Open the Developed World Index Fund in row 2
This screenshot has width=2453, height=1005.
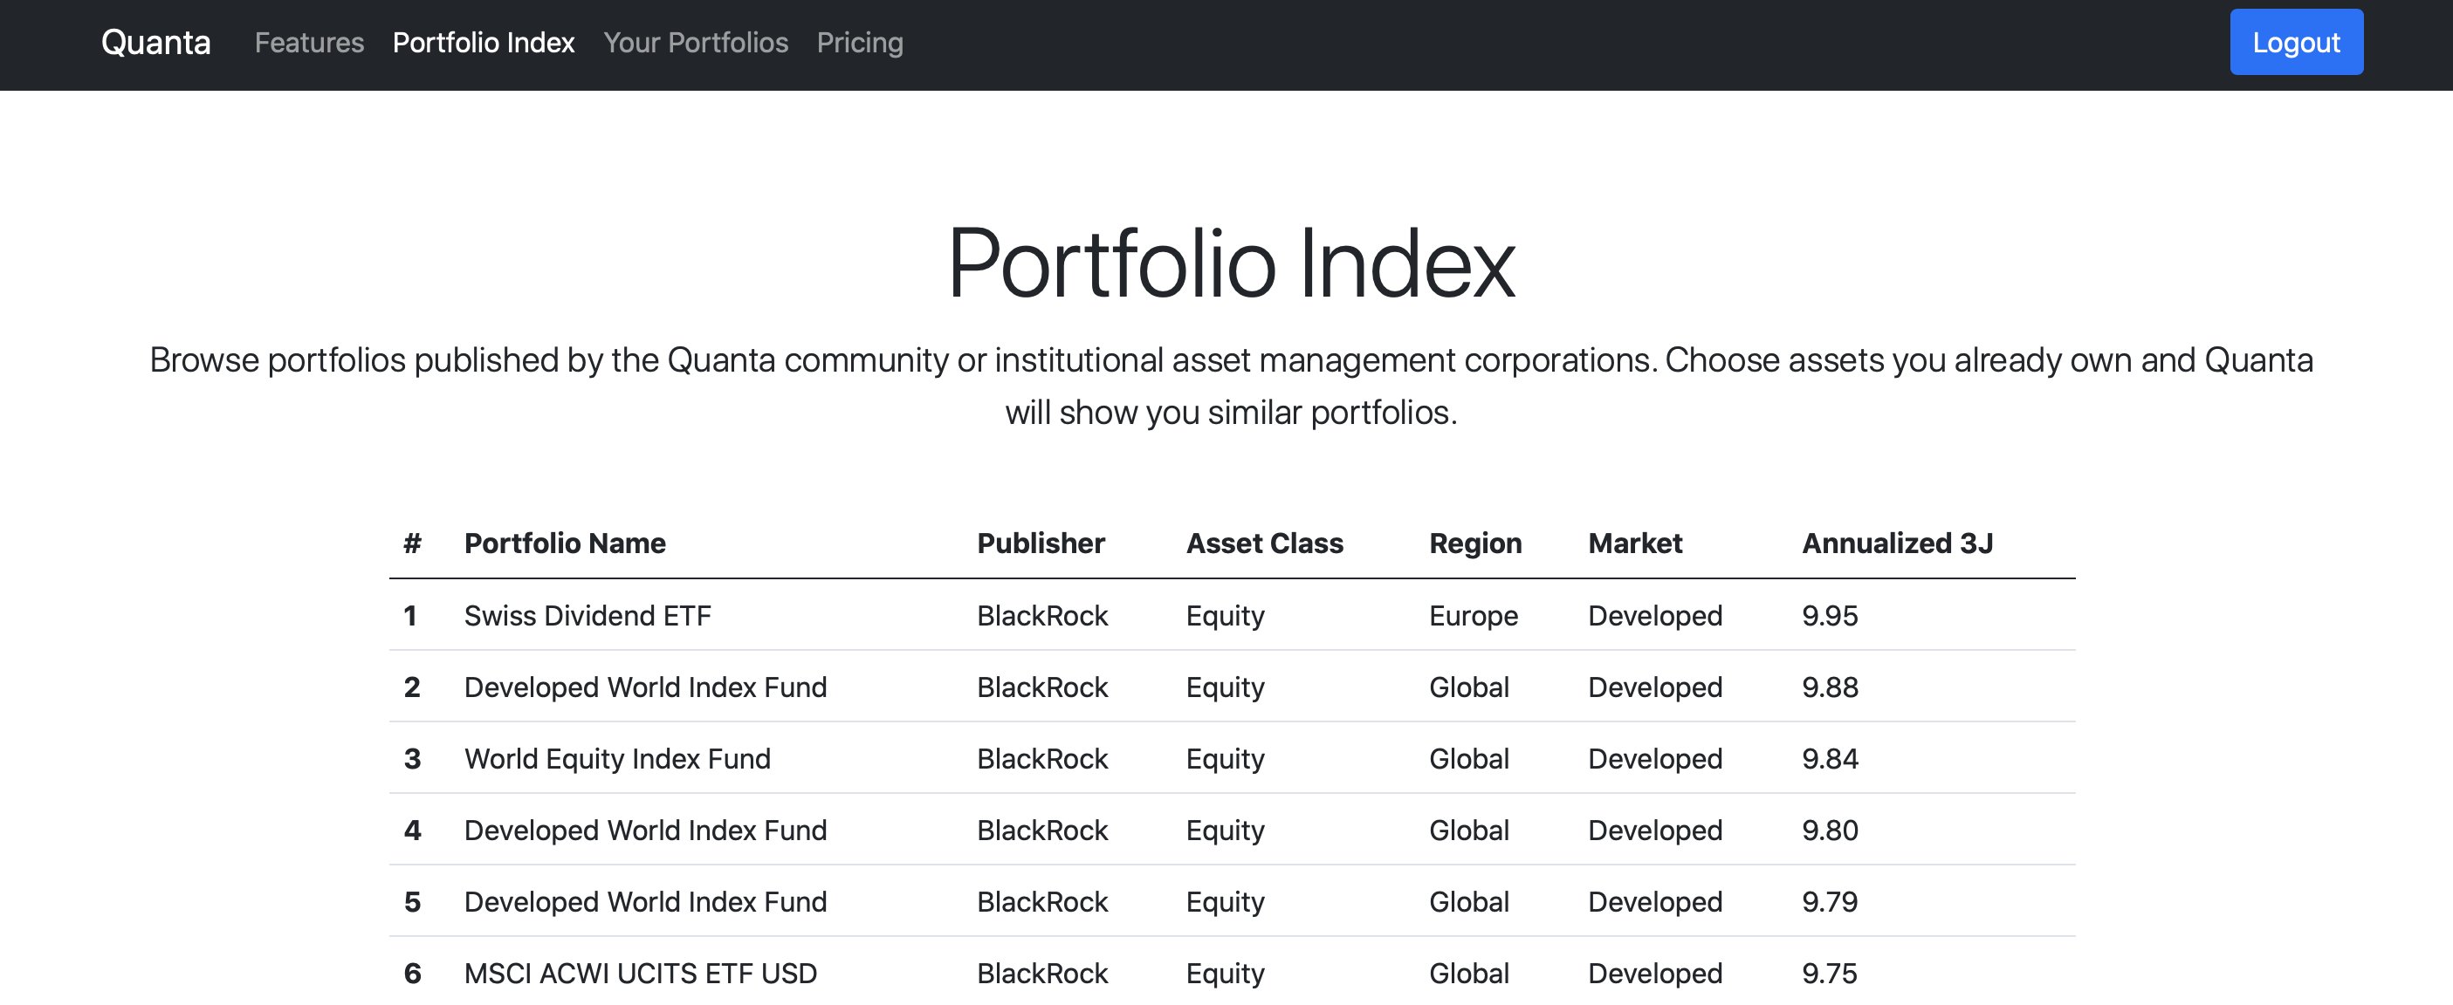[x=644, y=687]
